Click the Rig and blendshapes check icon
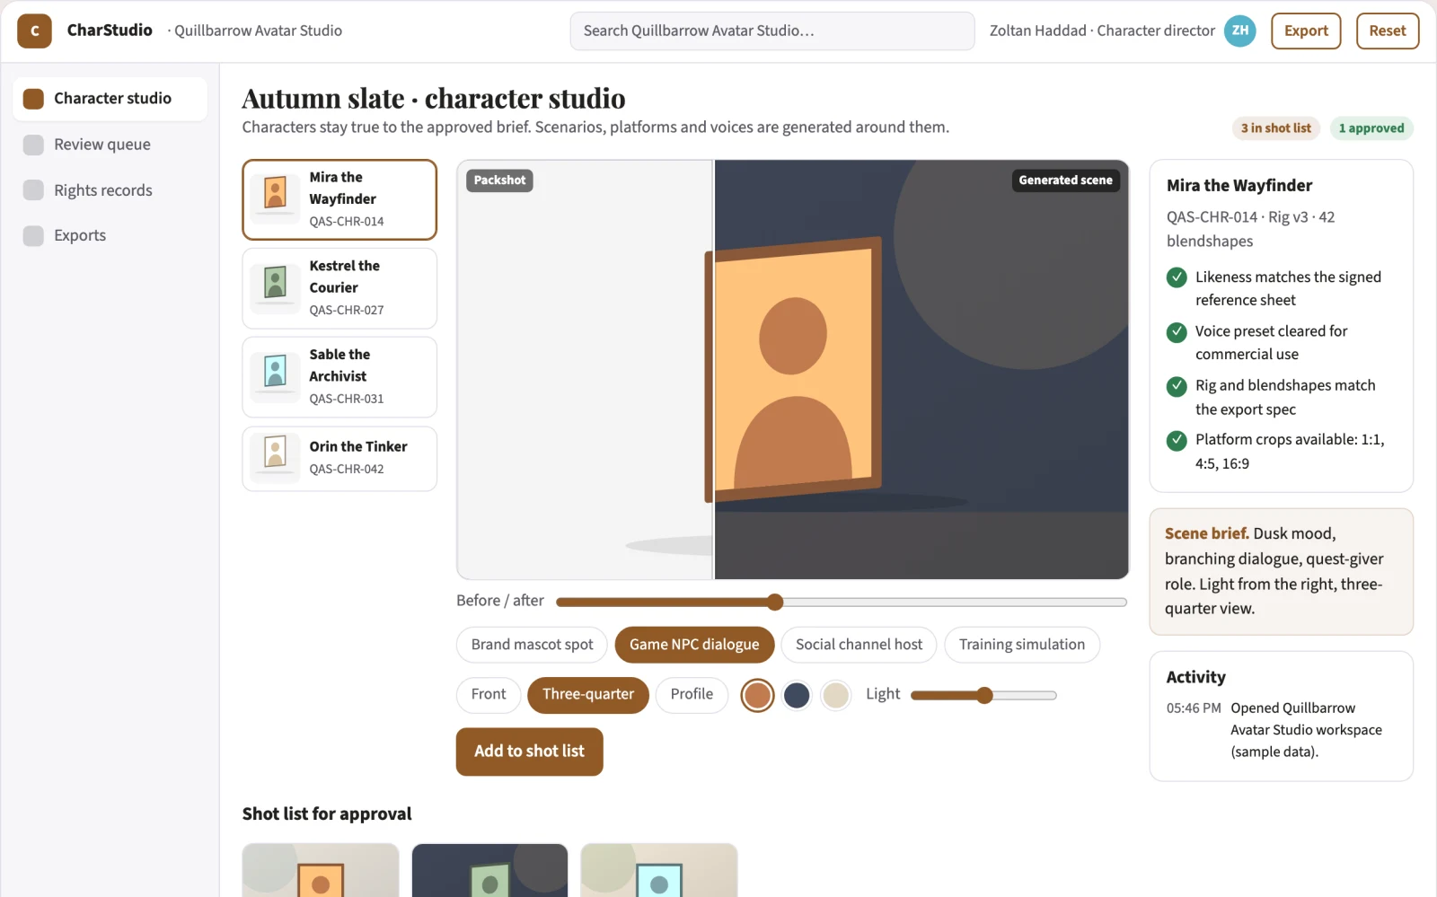Screen dimensions: 1437x897 (1177, 386)
